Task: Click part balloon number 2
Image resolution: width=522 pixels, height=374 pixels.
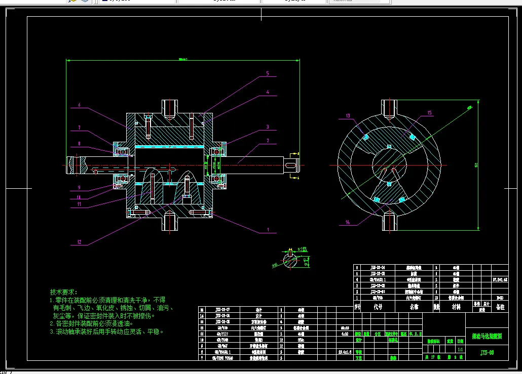Action: pos(267,141)
